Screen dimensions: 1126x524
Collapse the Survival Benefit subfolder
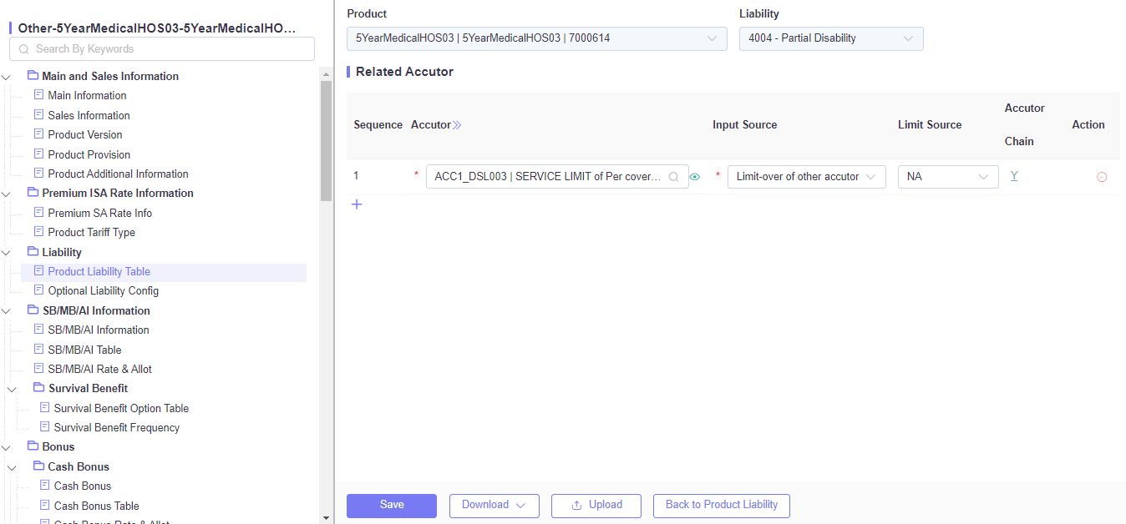coord(12,389)
